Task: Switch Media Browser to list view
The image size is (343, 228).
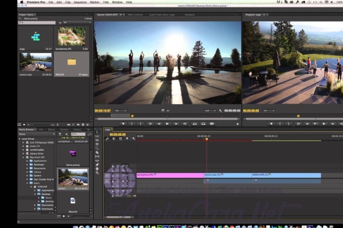Action: (59, 217)
